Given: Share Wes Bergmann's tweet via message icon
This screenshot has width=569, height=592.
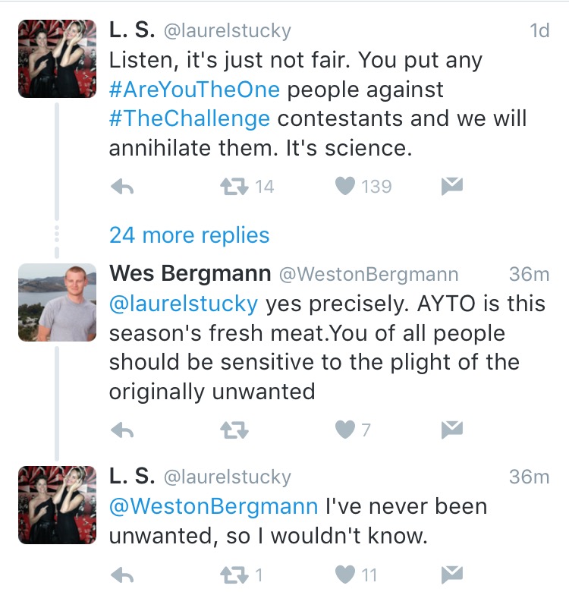Looking at the screenshot, I should 452,430.
